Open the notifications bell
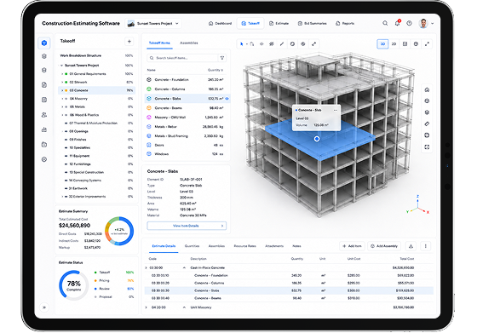The image size is (477, 333). click(x=397, y=23)
